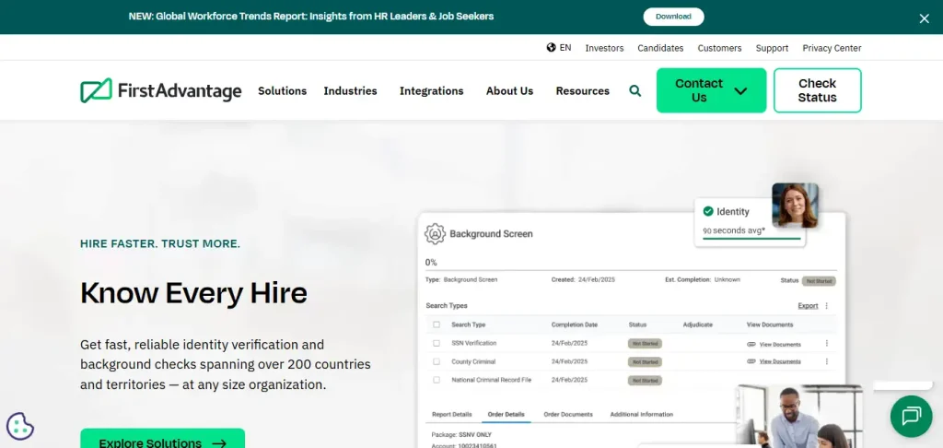Click Not Started badge for SSN Verification
Viewport: 943px width, 448px height.
[x=646, y=344]
